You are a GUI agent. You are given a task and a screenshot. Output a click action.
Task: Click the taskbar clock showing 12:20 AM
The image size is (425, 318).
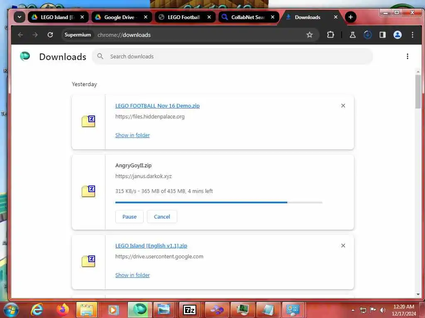pyautogui.click(x=404, y=310)
